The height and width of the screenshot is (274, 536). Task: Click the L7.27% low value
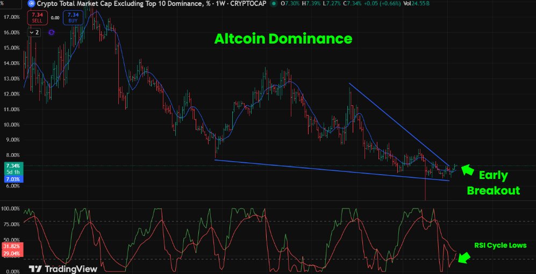point(332,4)
